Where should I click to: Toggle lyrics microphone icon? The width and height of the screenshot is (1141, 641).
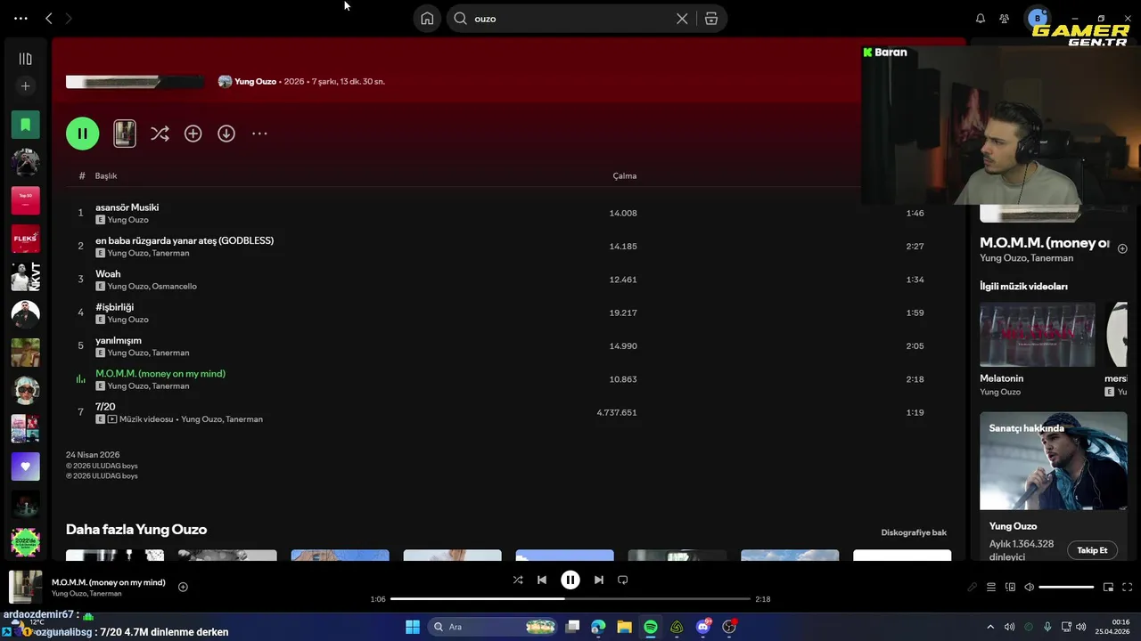pos(973,588)
